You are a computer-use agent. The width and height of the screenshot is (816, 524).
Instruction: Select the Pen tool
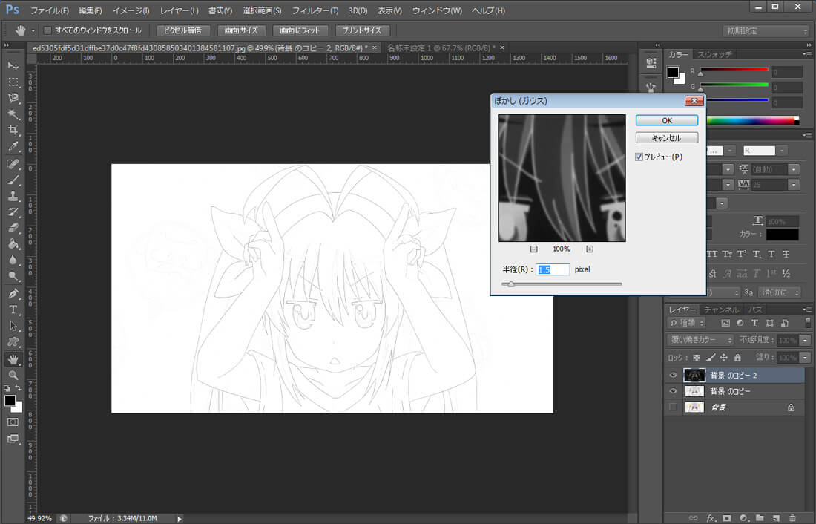point(13,294)
